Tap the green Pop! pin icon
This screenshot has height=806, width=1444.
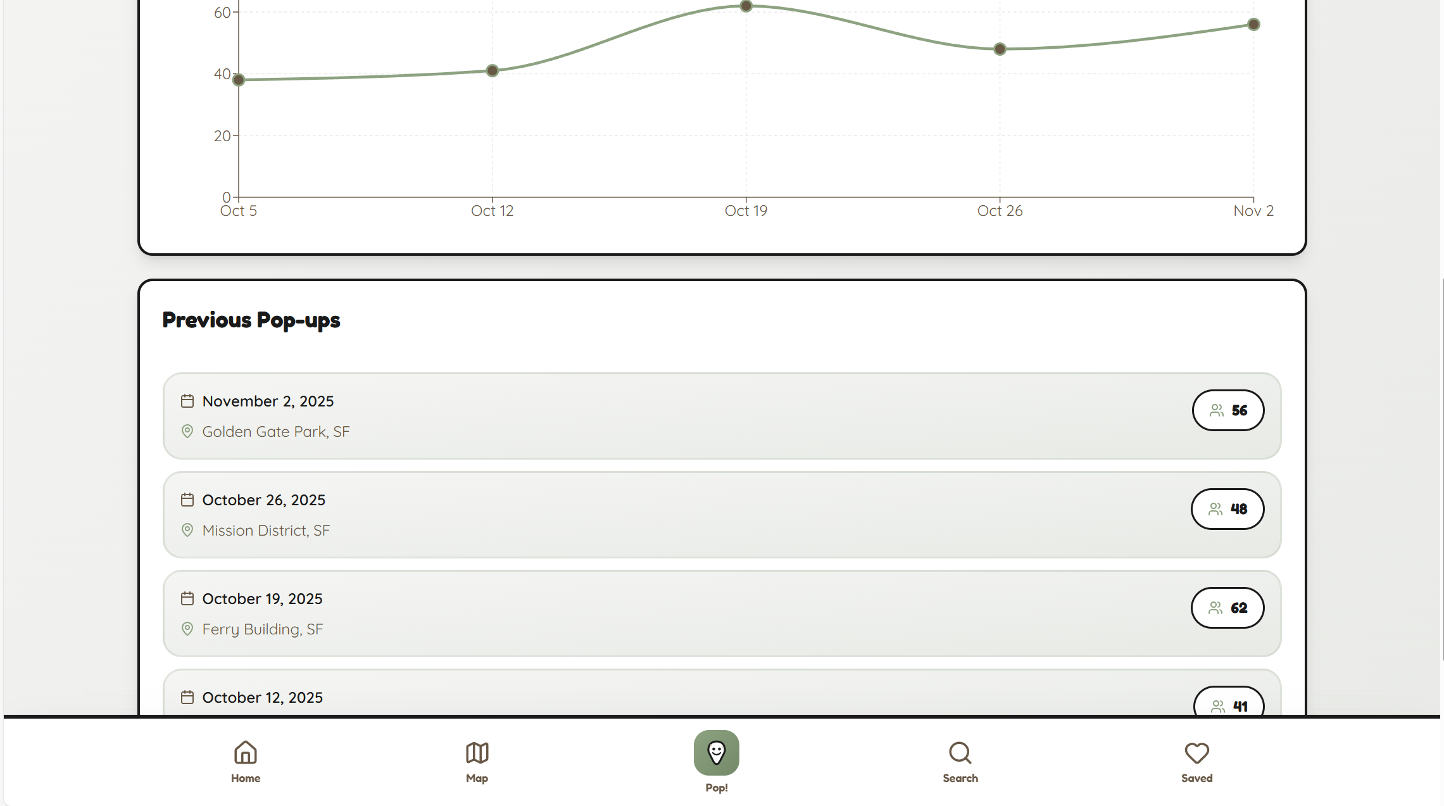(716, 753)
